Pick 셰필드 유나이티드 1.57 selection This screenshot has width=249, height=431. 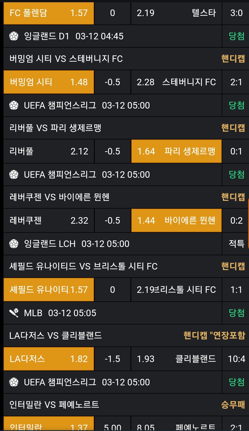(49, 290)
